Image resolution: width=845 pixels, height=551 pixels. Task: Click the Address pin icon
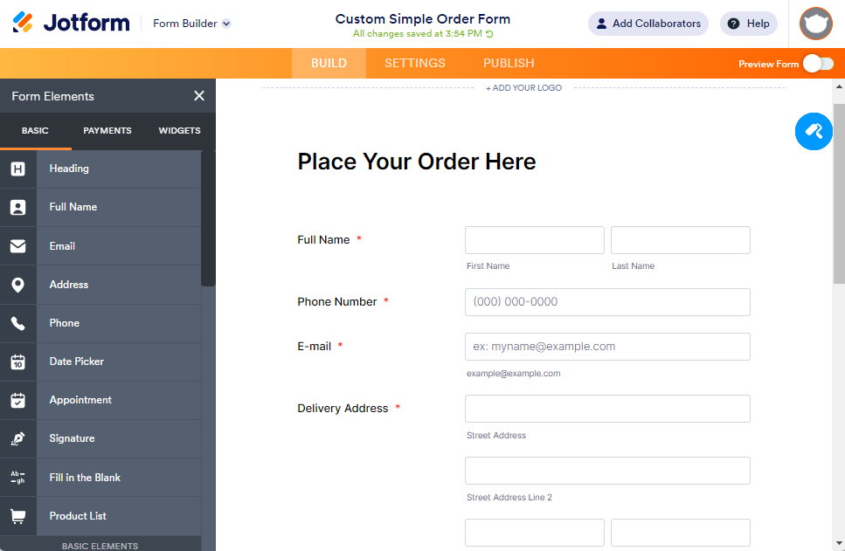pyautogui.click(x=17, y=285)
